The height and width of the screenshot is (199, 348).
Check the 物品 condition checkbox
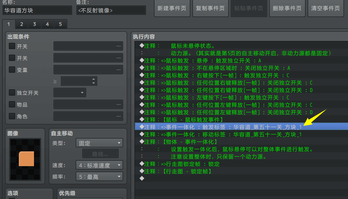12,104
